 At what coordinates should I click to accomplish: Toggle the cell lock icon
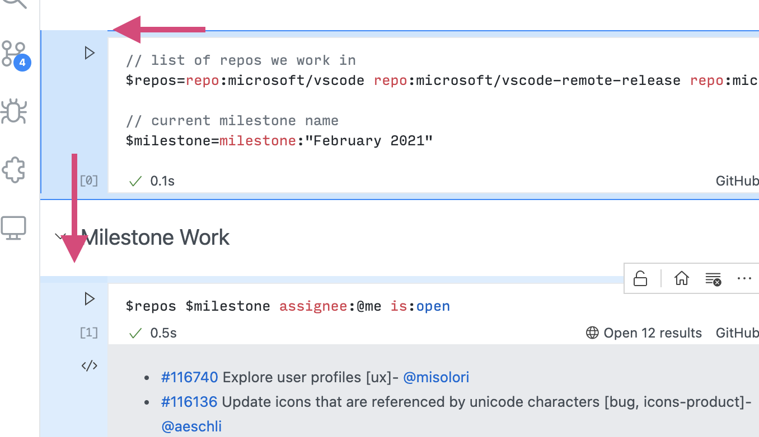pos(641,278)
